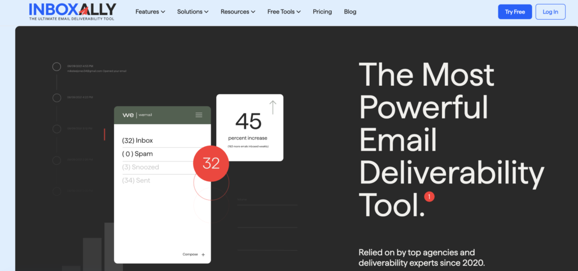Click the hero headline text
This screenshot has height=271, width=578.
tap(451, 139)
